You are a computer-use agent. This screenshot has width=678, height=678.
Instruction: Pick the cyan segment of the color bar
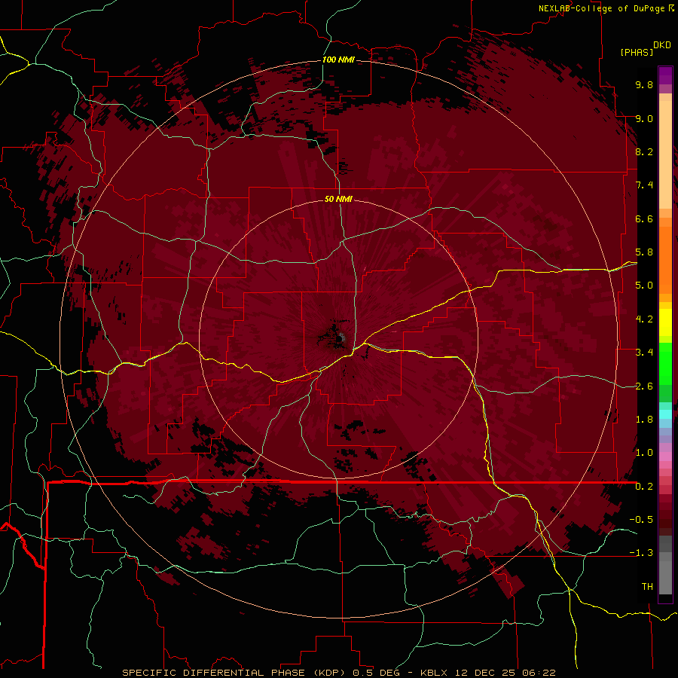(x=665, y=414)
